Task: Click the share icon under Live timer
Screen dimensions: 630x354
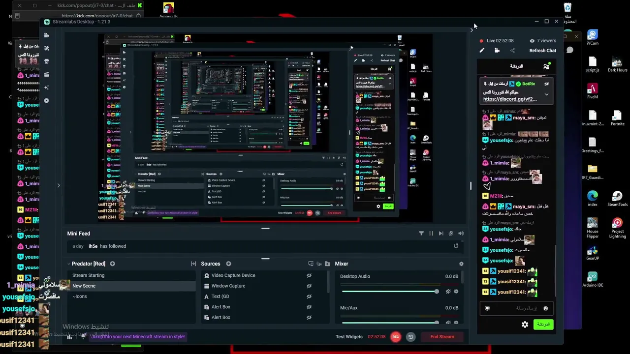Action: coord(512,50)
